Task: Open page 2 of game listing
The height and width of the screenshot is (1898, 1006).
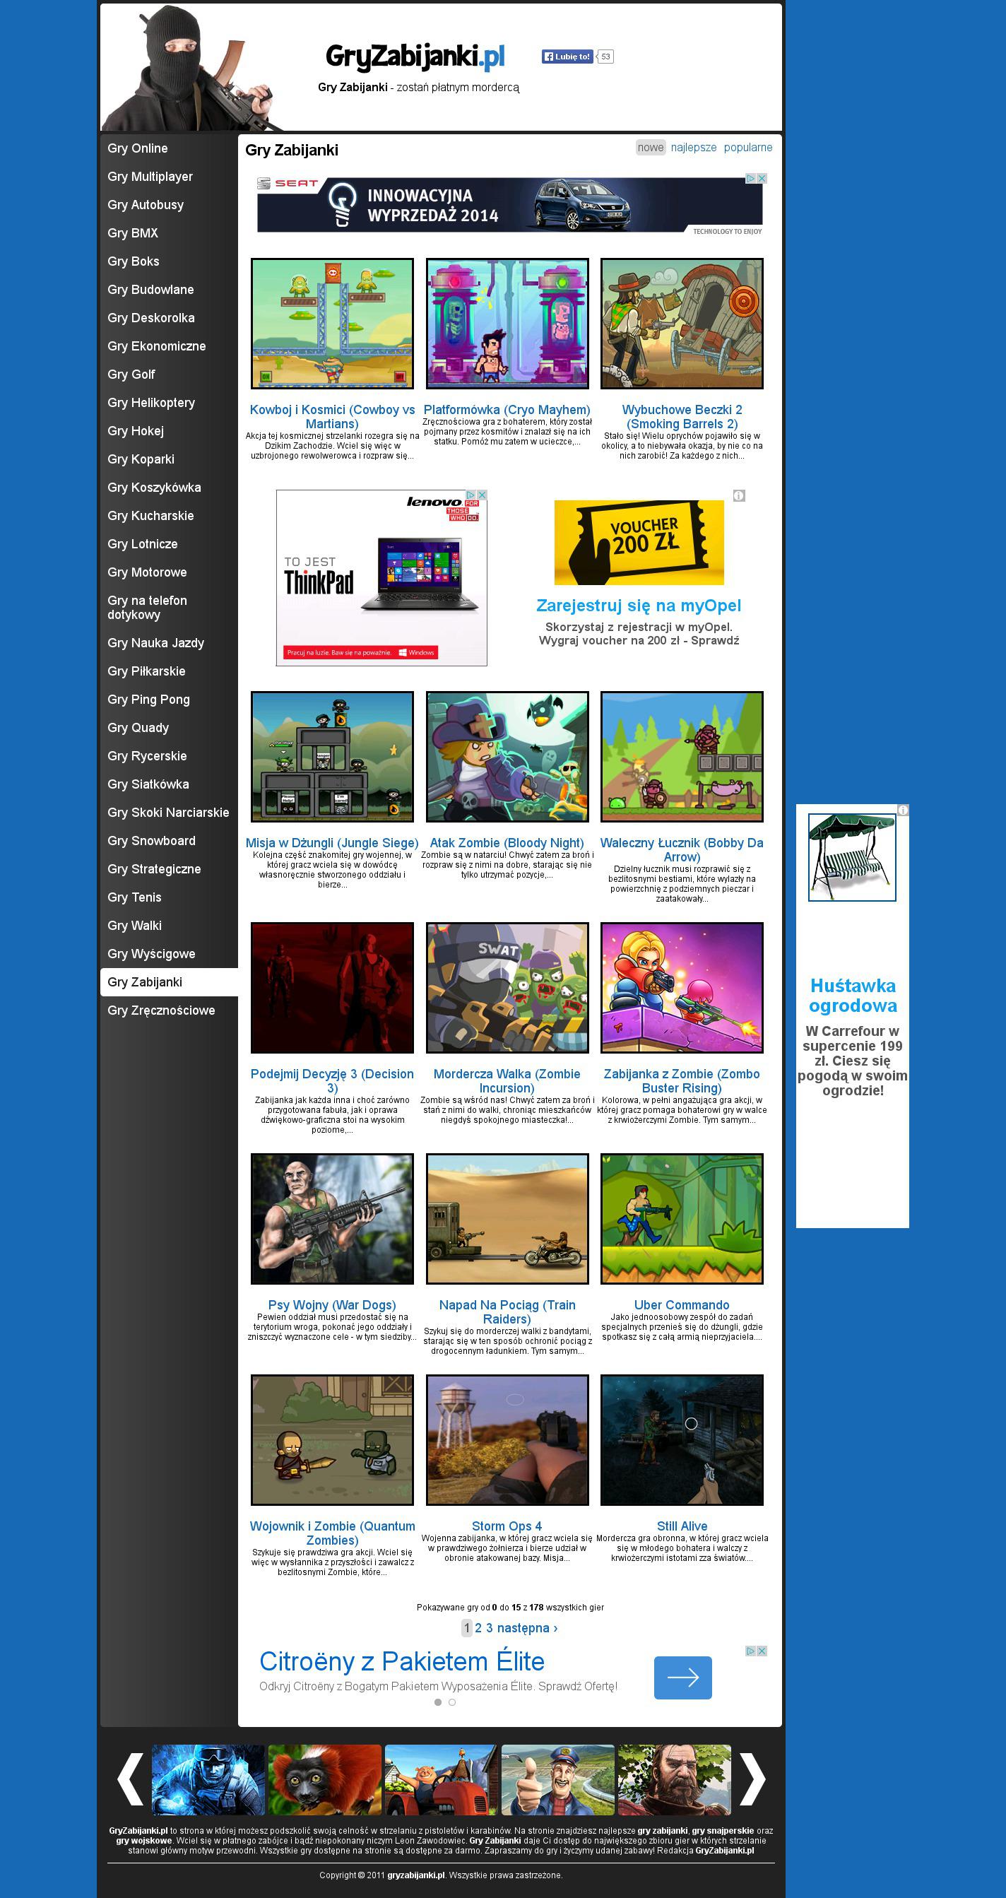Action: click(x=478, y=1627)
